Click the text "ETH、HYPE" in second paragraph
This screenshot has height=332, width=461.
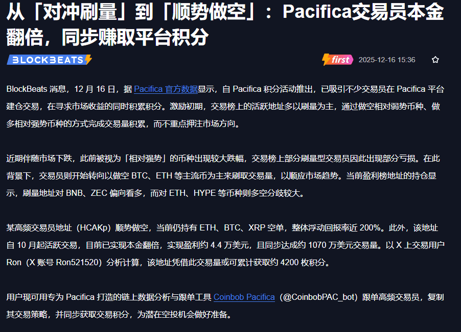pos(192,193)
